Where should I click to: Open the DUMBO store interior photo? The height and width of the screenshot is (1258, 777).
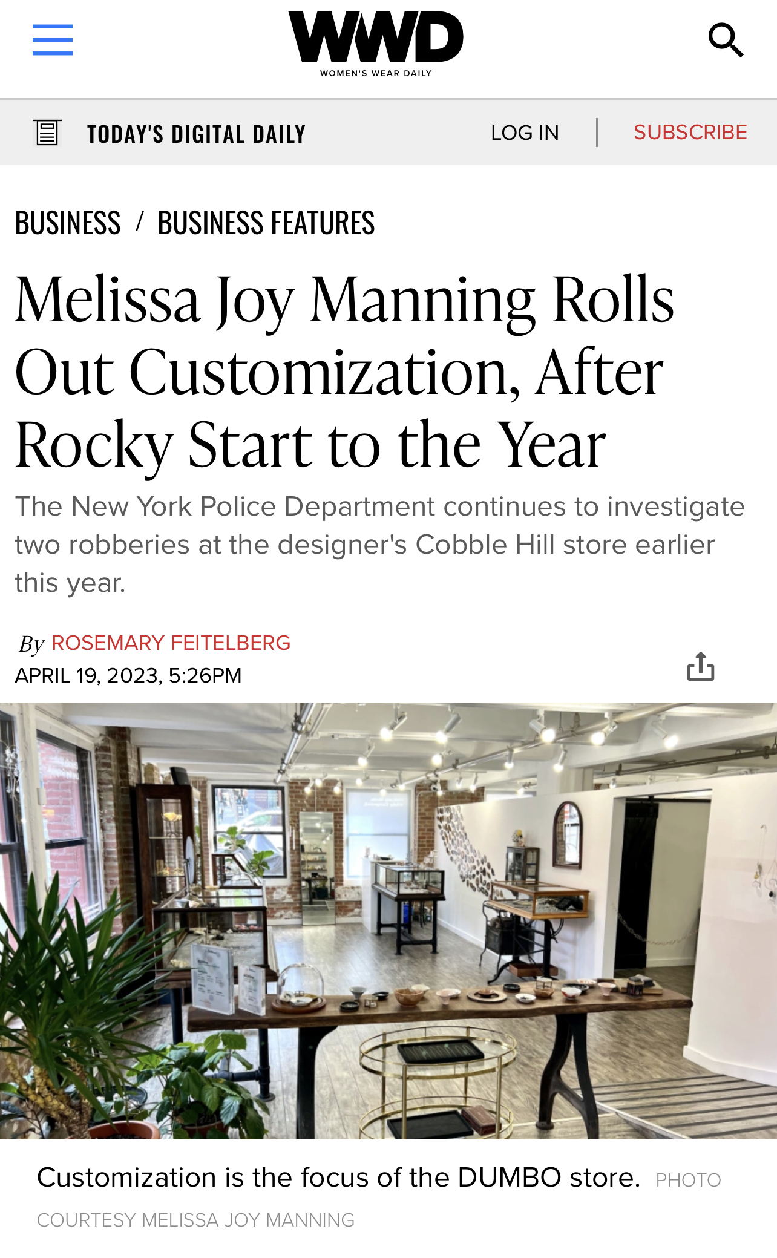pyautogui.click(x=388, y=920)
